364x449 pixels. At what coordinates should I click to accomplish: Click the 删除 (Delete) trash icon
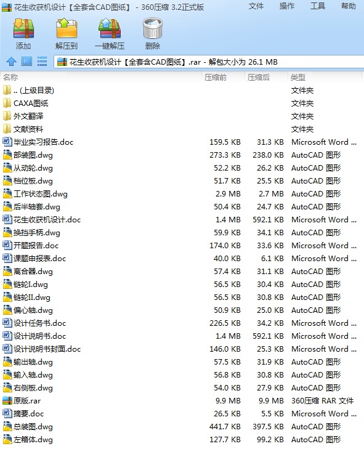tap(153, 28)
